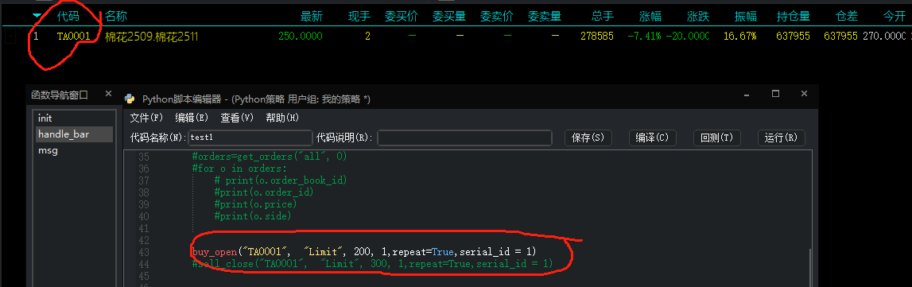This screenshot has width=912, height=287.
Task: Click code line 37 print order_book_id comment
Action: point(281,180)
